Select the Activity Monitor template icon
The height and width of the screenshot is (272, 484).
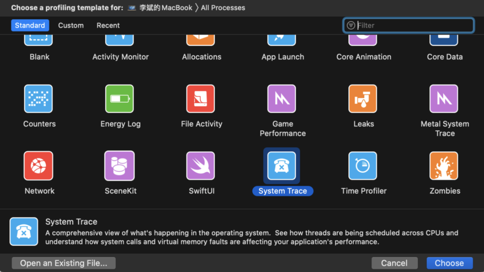[x=119, y=40]
